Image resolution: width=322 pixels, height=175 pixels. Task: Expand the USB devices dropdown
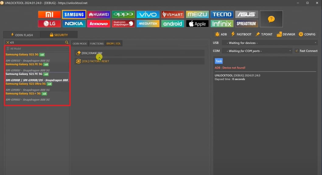[x=270, y=43]
